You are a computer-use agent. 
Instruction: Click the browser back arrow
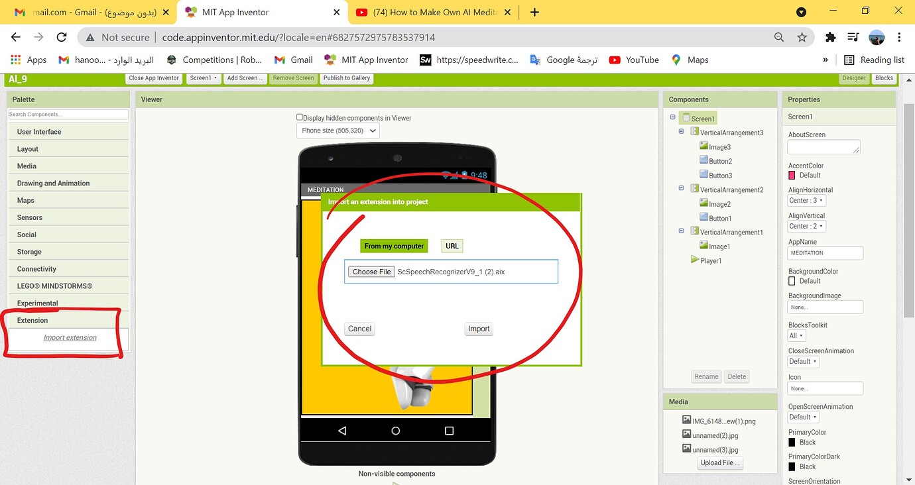pyautogui.click(x=16, y=37)
